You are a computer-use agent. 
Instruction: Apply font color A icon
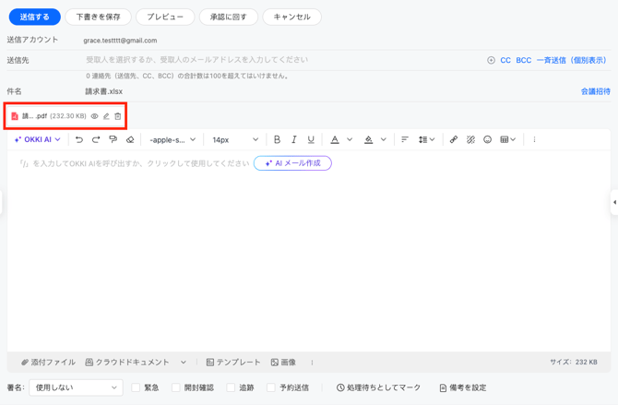tap(335, 139)
